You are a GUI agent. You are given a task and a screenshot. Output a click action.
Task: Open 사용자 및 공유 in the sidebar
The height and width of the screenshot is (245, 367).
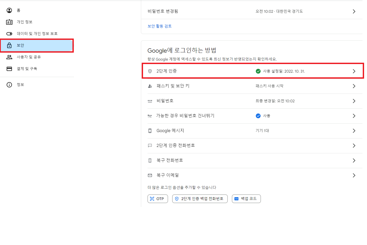[x=37, y=57]
